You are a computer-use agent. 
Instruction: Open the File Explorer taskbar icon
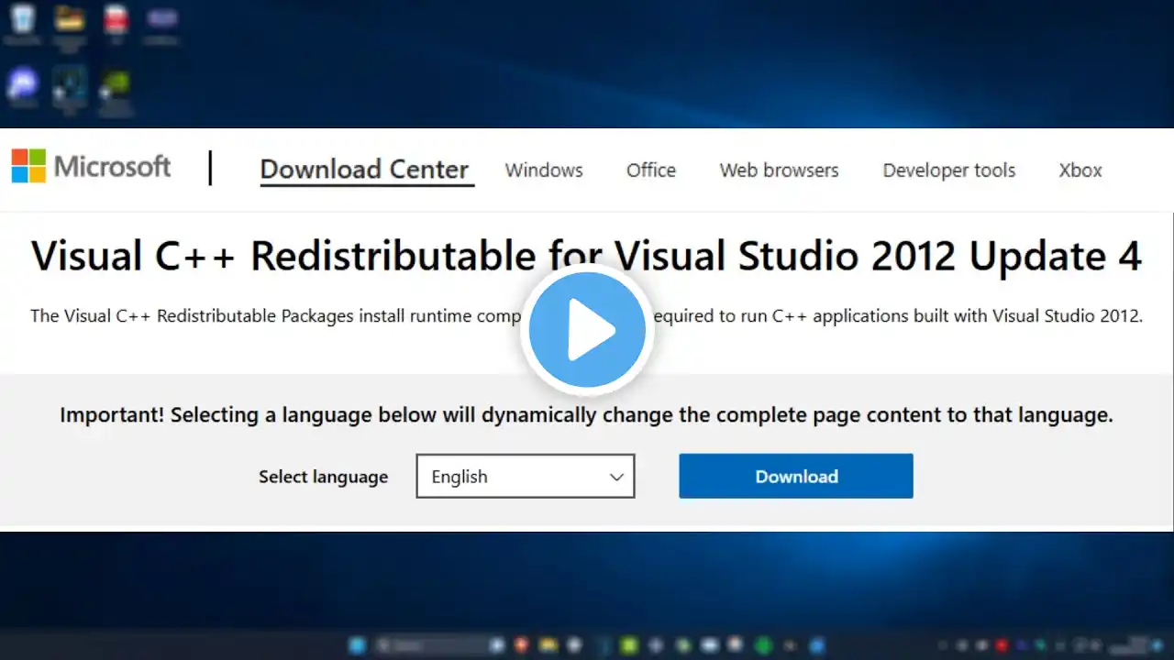pos(547,645)
